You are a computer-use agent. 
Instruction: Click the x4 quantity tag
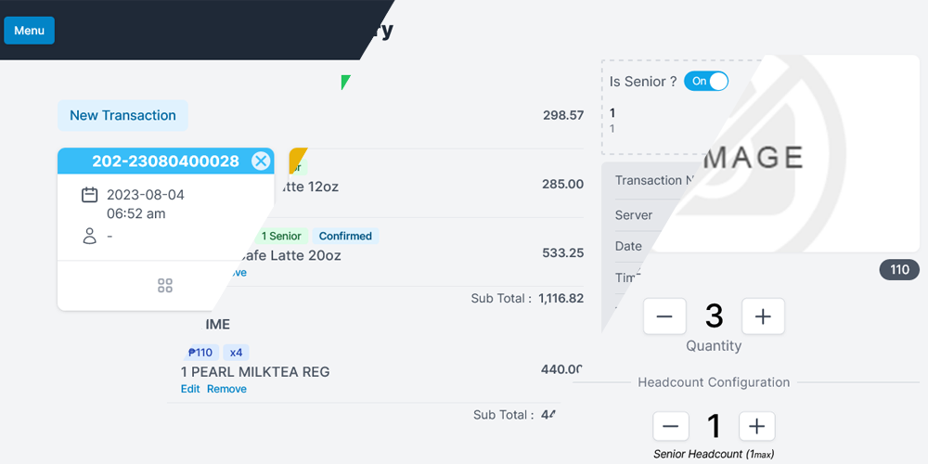(x=236, y=353)
